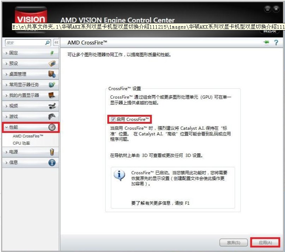Open the 视频 video camera icon
Viewport: 285px width, 252px height.
click(x=51, y=106)
